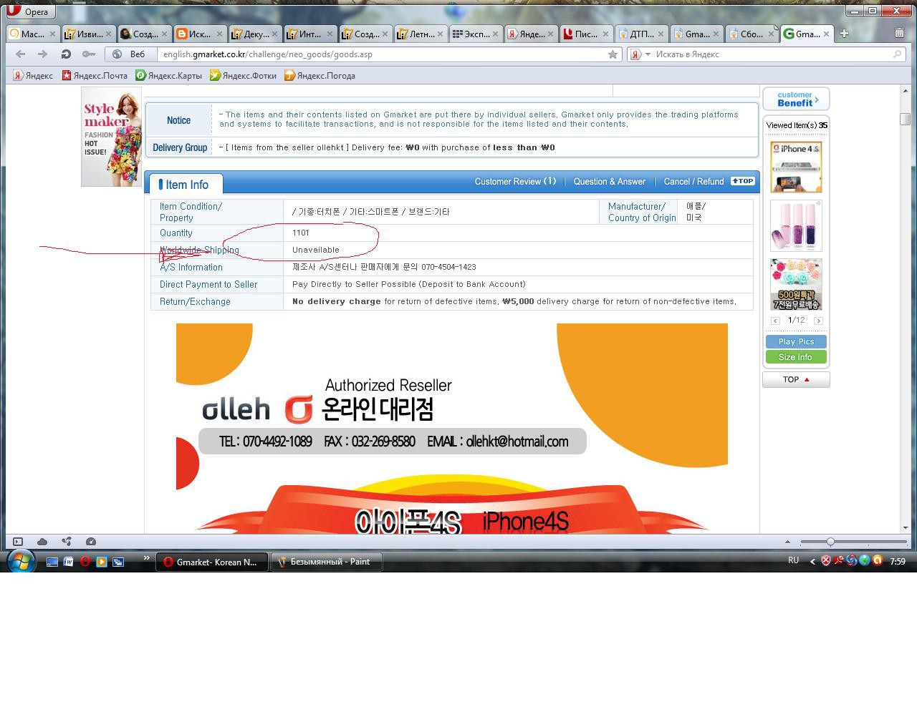
Task: Open the password wand key icon
Action: 89,54
